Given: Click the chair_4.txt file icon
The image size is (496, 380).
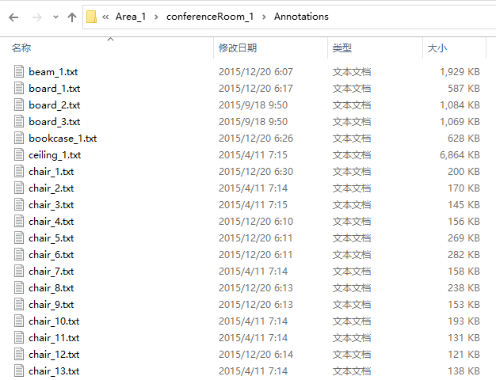Looking at the screenshot, I should click(x=19, y=222).
